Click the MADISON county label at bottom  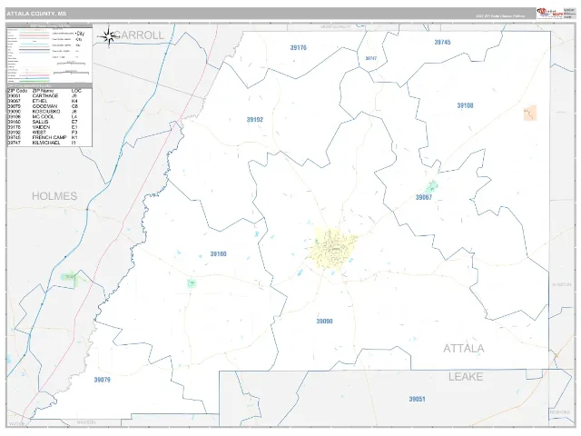[86, 422]
